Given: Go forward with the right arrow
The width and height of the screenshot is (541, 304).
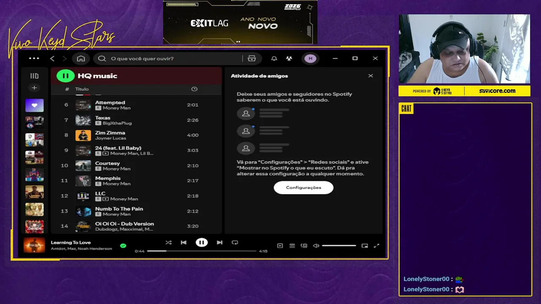Looking at the screenshot, I should 65,58.
